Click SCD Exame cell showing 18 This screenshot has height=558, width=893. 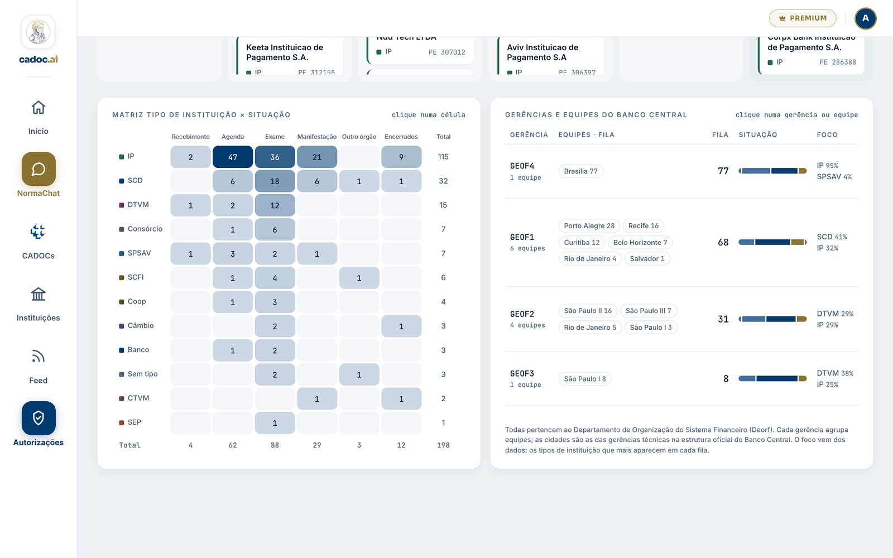pyautogui.click(x=275, y=181)
